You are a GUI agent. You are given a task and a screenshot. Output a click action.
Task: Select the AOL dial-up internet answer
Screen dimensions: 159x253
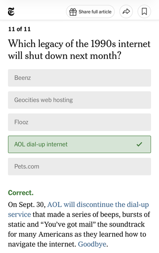(79, 144)
